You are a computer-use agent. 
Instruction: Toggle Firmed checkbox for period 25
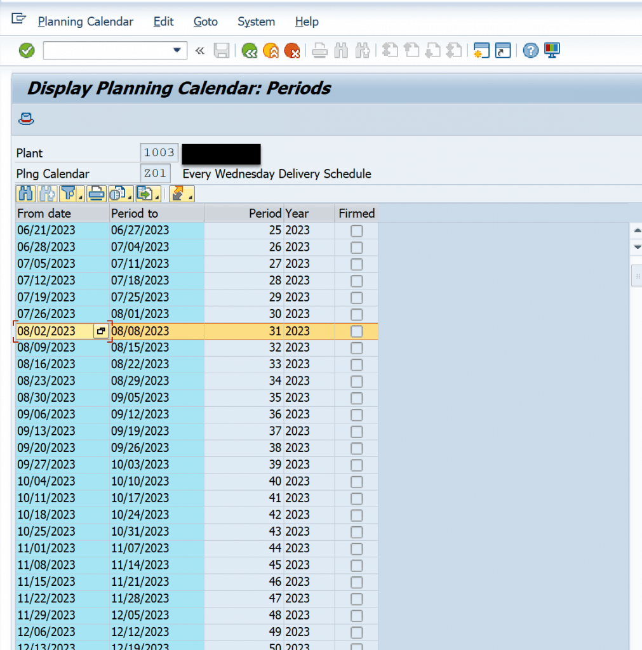[x=357, y=230]
